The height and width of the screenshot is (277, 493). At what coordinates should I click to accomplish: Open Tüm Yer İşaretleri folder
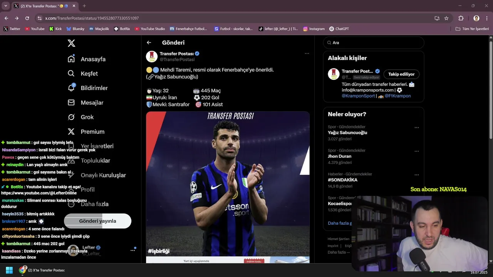(x=472, y=29)
